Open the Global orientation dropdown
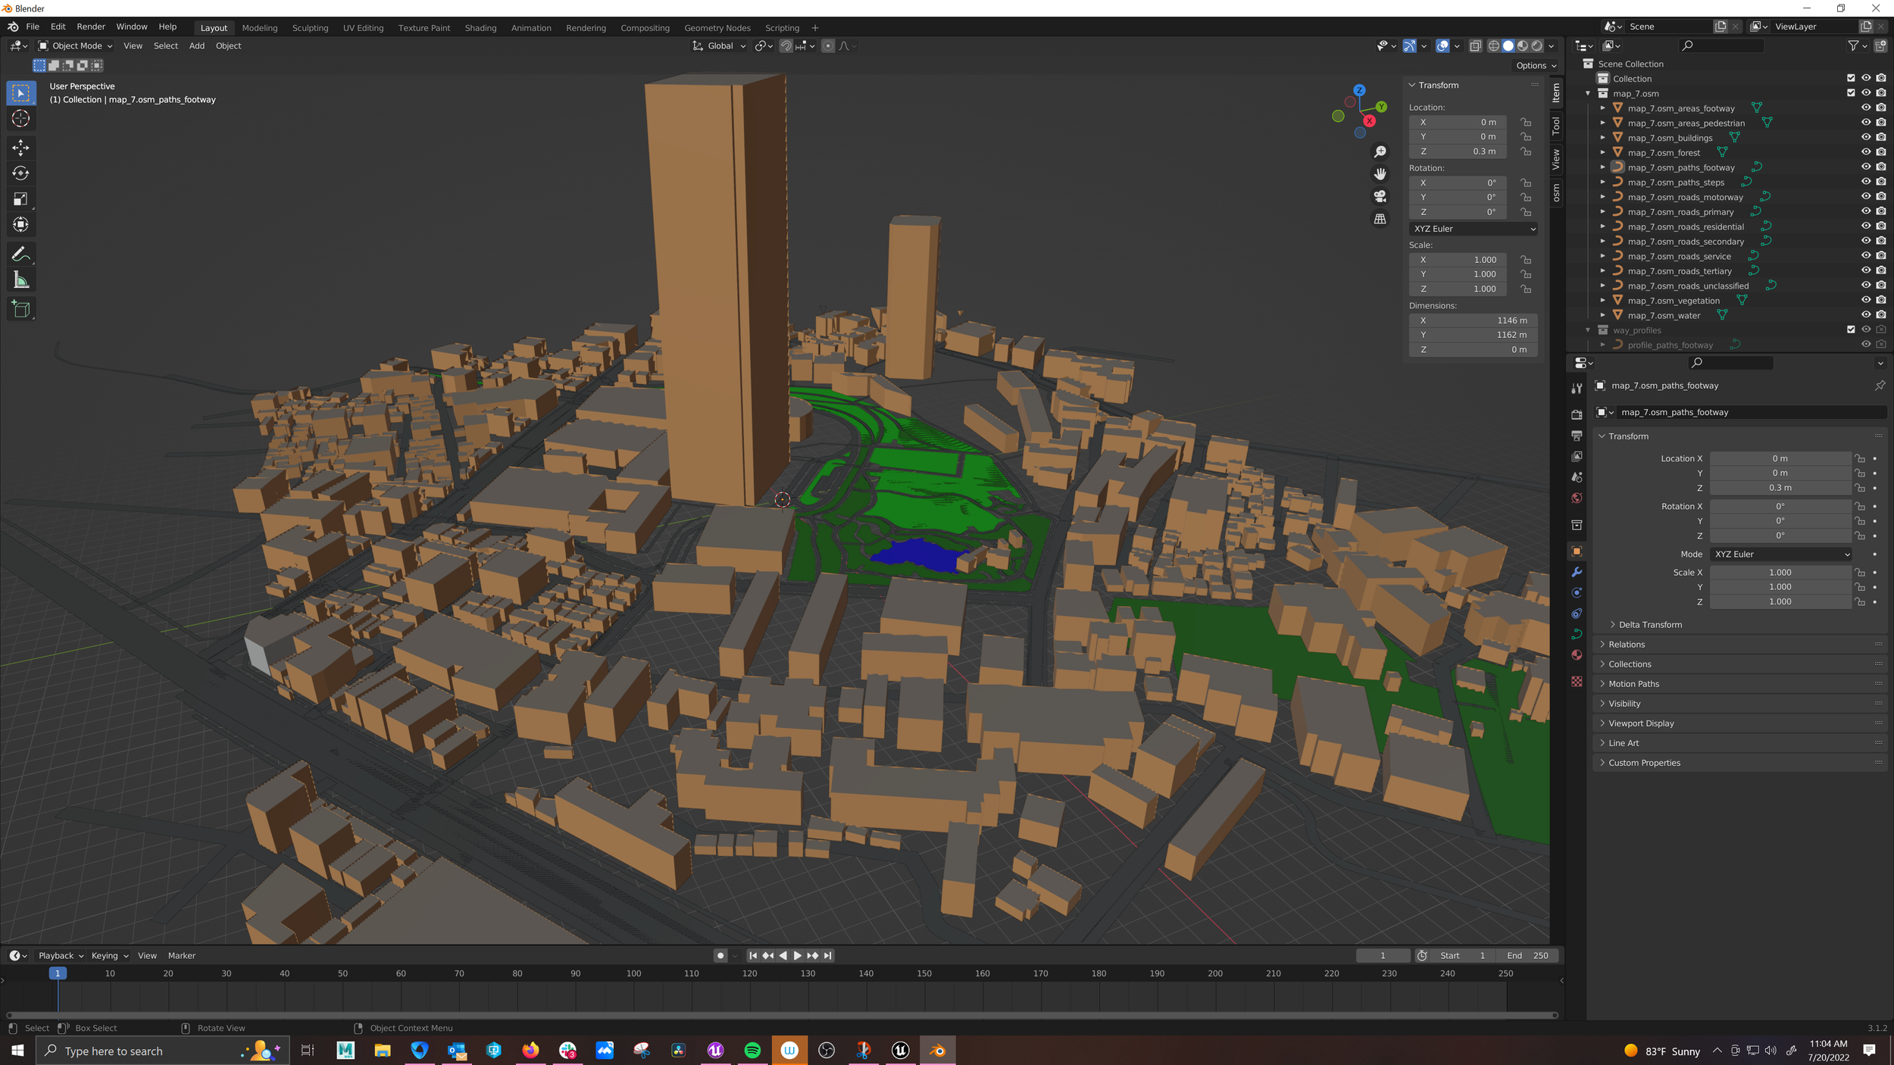Image resolution: width=1894 pixels, height=1065 pixels. point(719,46)
